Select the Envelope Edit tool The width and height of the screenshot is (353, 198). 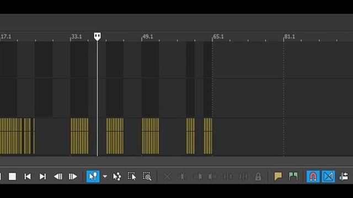[117, 177]
